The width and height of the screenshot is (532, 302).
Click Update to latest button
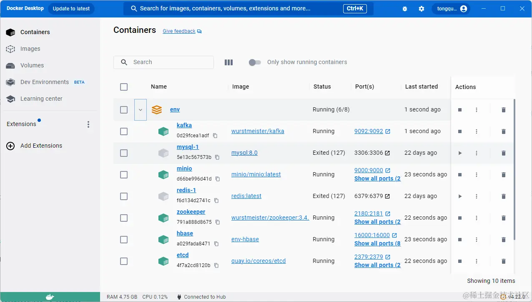pos(71,9)
